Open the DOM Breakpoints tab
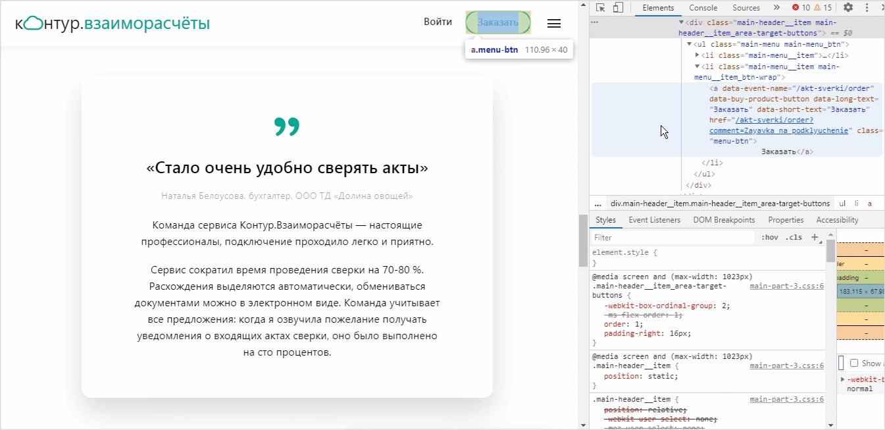 [724, 220]
